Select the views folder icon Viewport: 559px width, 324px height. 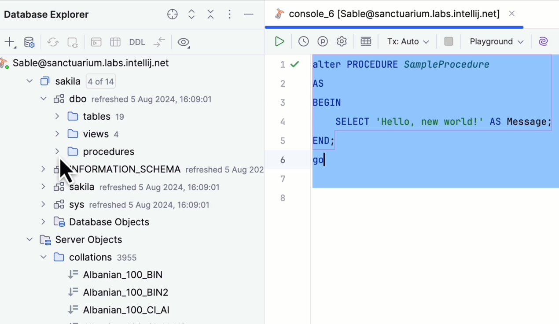point(73,134)
